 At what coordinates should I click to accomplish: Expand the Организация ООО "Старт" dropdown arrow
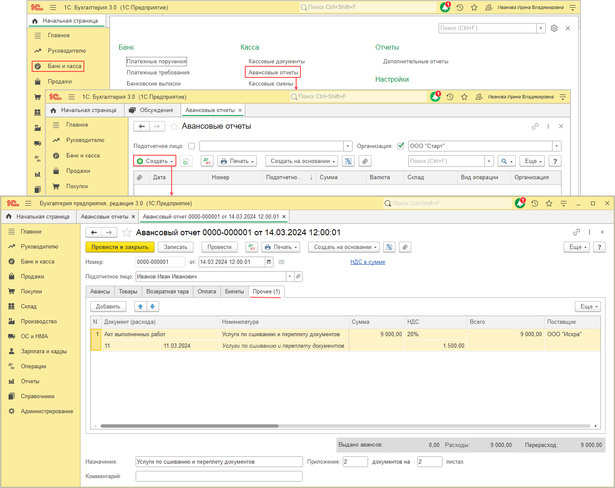pos(556,146)
